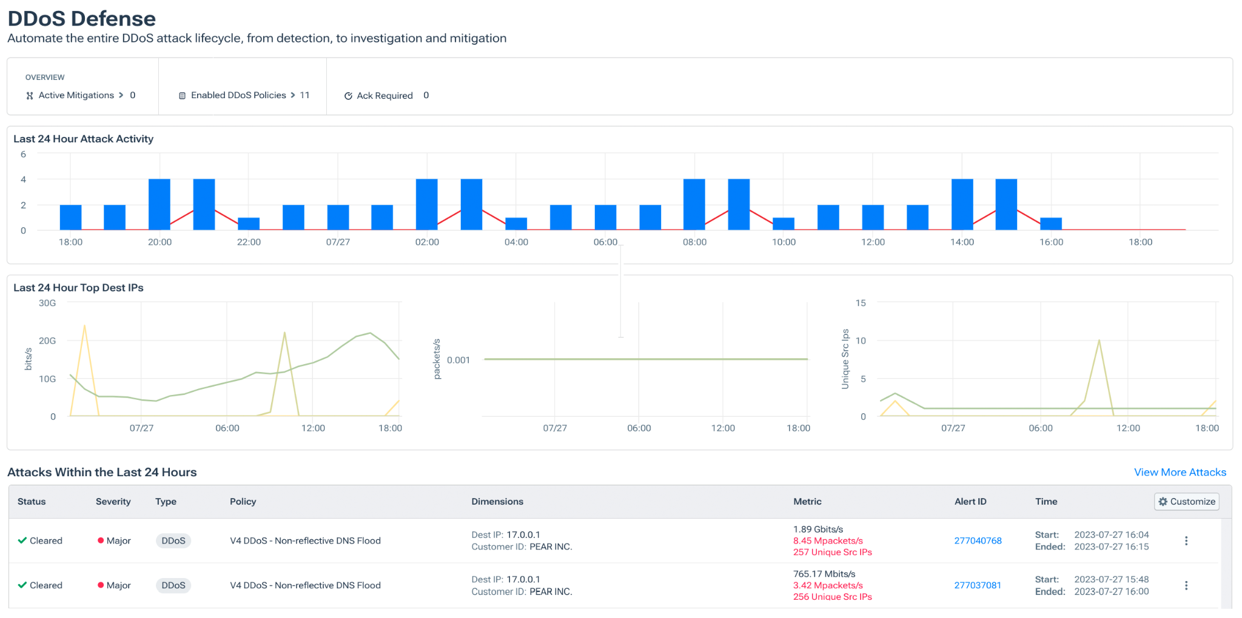Viewport: 1242px width, 618px height.
Task: Sort table by Severity column header
Action: tap(113, 502)
